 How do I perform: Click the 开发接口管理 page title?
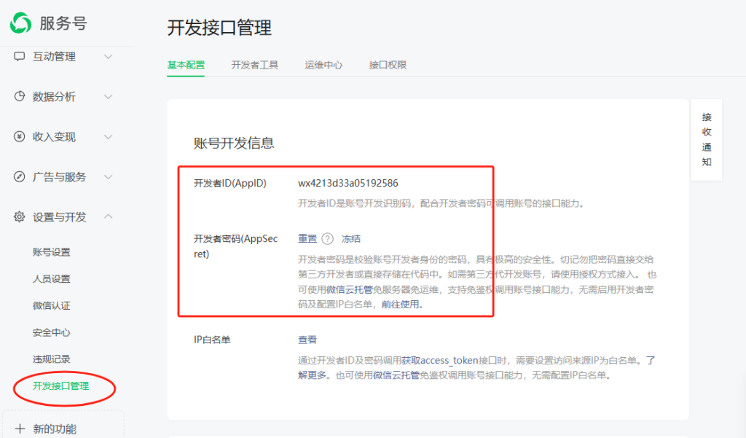coord(220,27)
